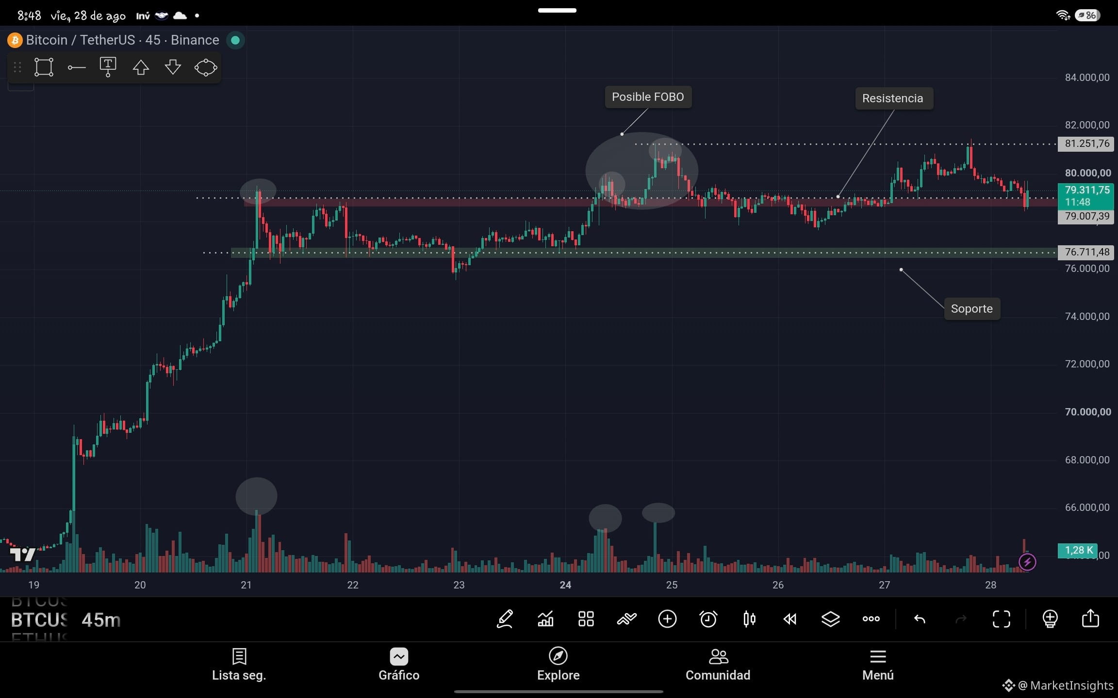Publish an idea with the lightbulb icon
Image resolution: width=1118 pixels, height=698 pixels.
point(1050,619)
